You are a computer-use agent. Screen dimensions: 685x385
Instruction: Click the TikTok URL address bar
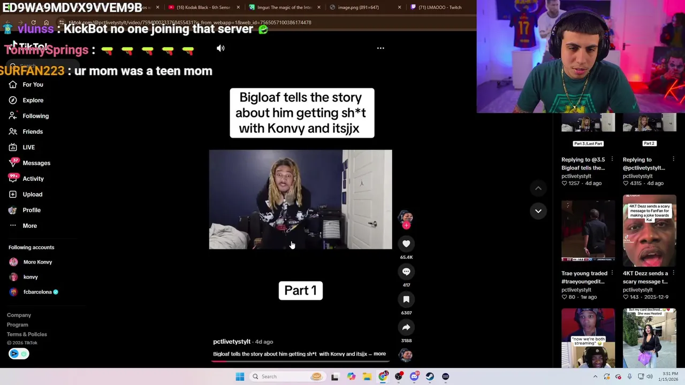coord(190,22)
